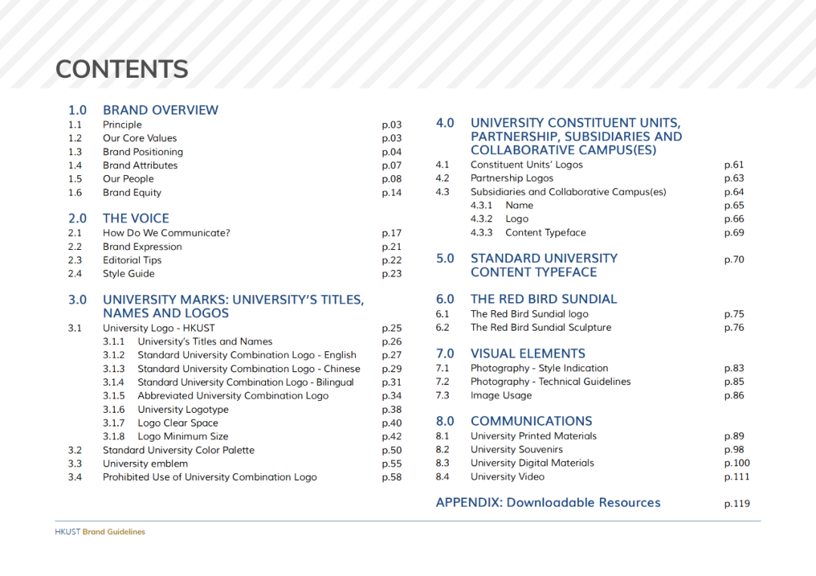
Task: Click page number p.14
Action: (x=391, y=193)
